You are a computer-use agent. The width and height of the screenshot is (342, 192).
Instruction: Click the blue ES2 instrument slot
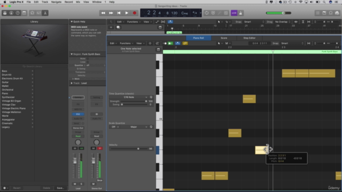click(x=78, y=114)
